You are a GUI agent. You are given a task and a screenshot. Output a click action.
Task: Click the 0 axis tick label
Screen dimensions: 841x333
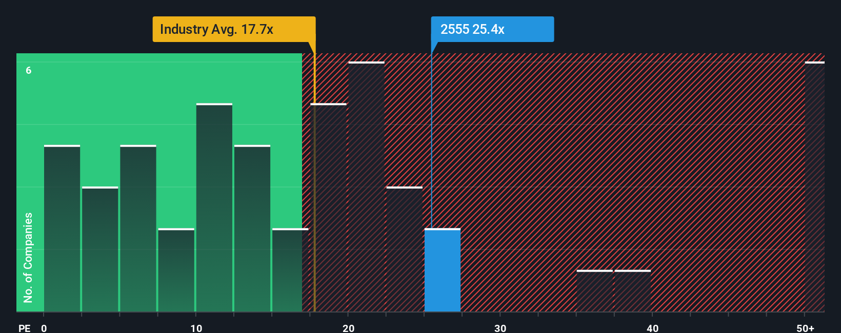coord(44,328)
